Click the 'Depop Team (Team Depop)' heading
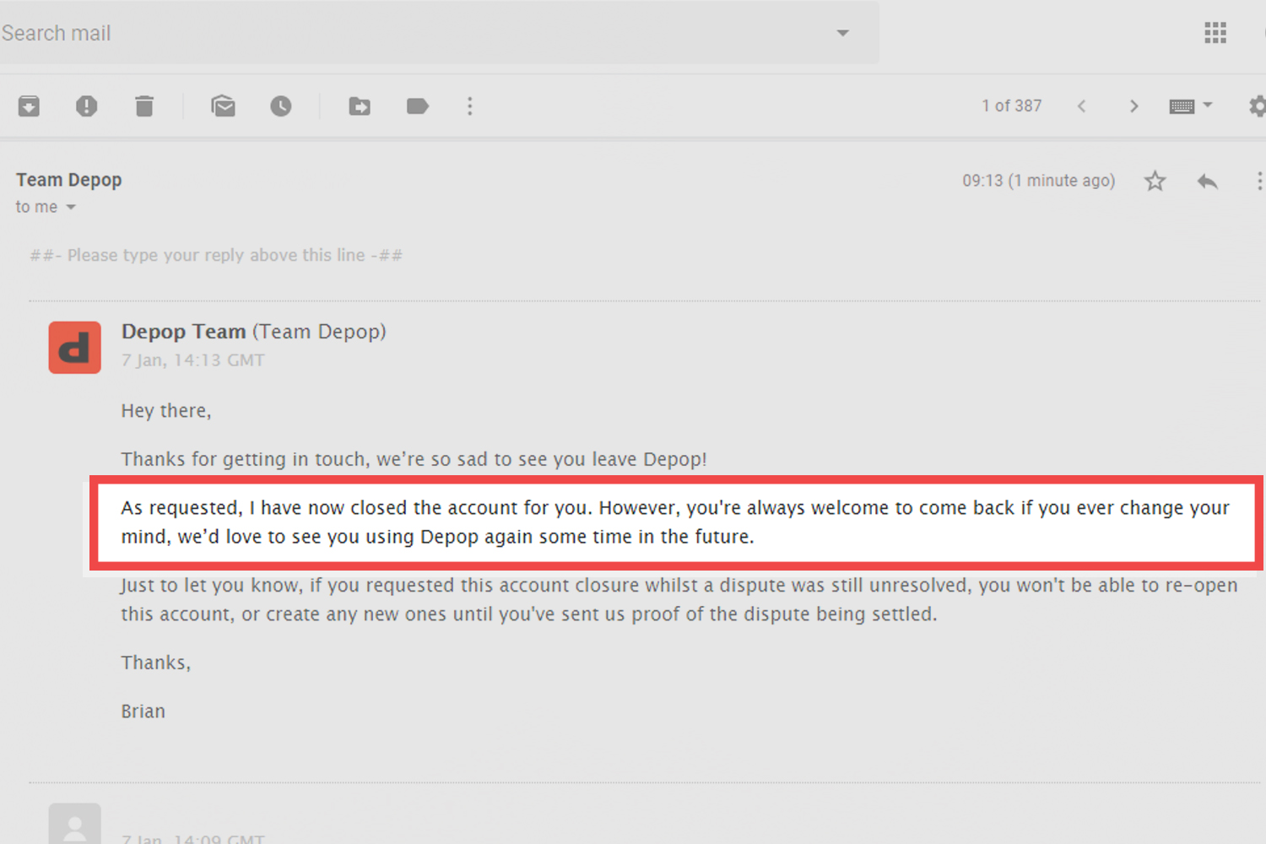 (254, 332)
